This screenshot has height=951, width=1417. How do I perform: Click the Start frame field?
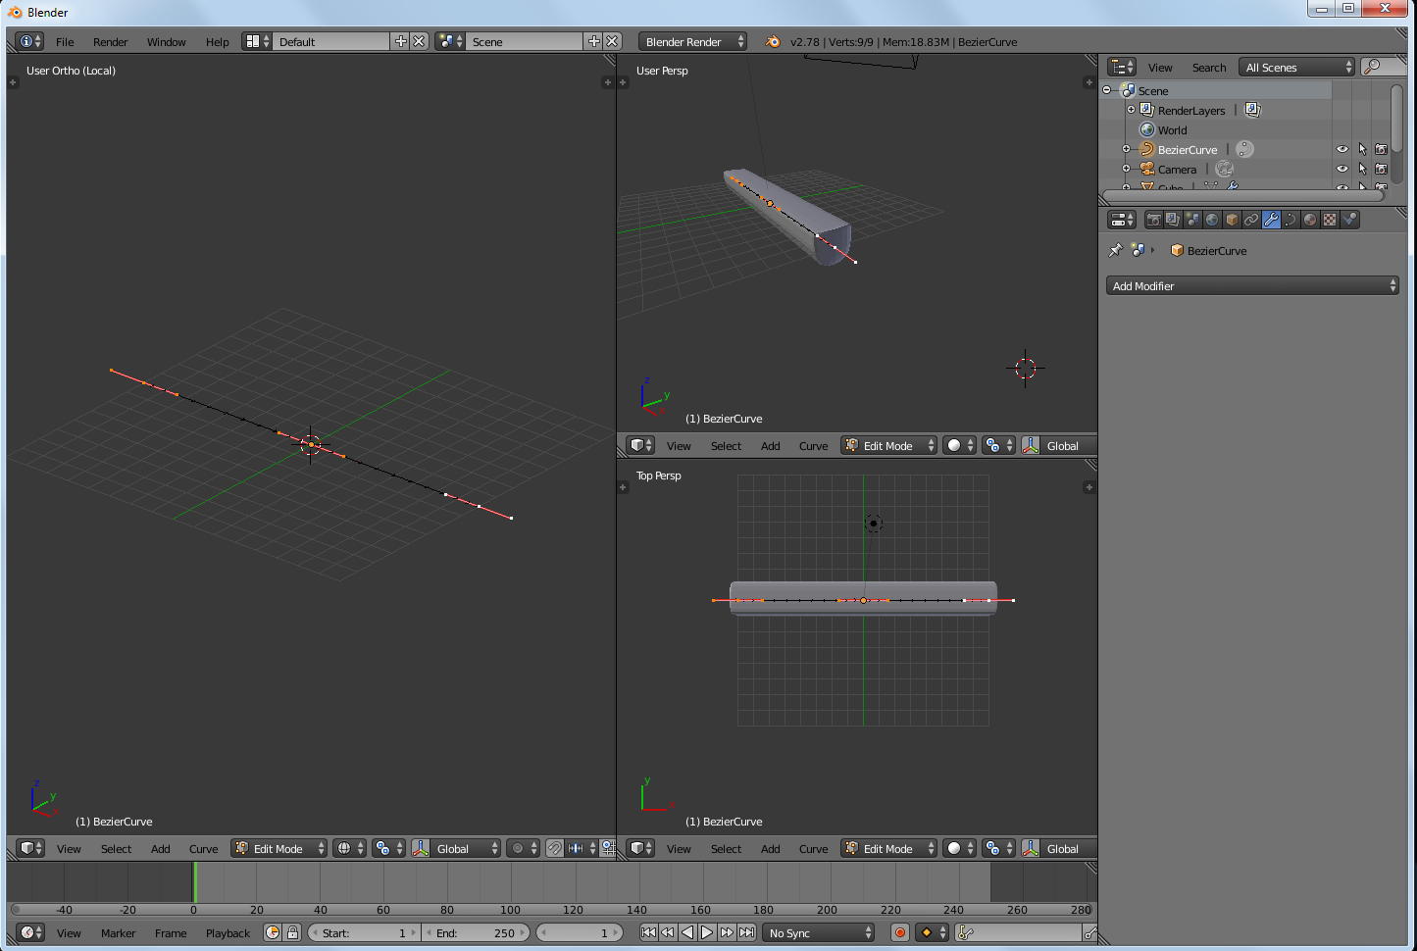(x=364, y=932)
